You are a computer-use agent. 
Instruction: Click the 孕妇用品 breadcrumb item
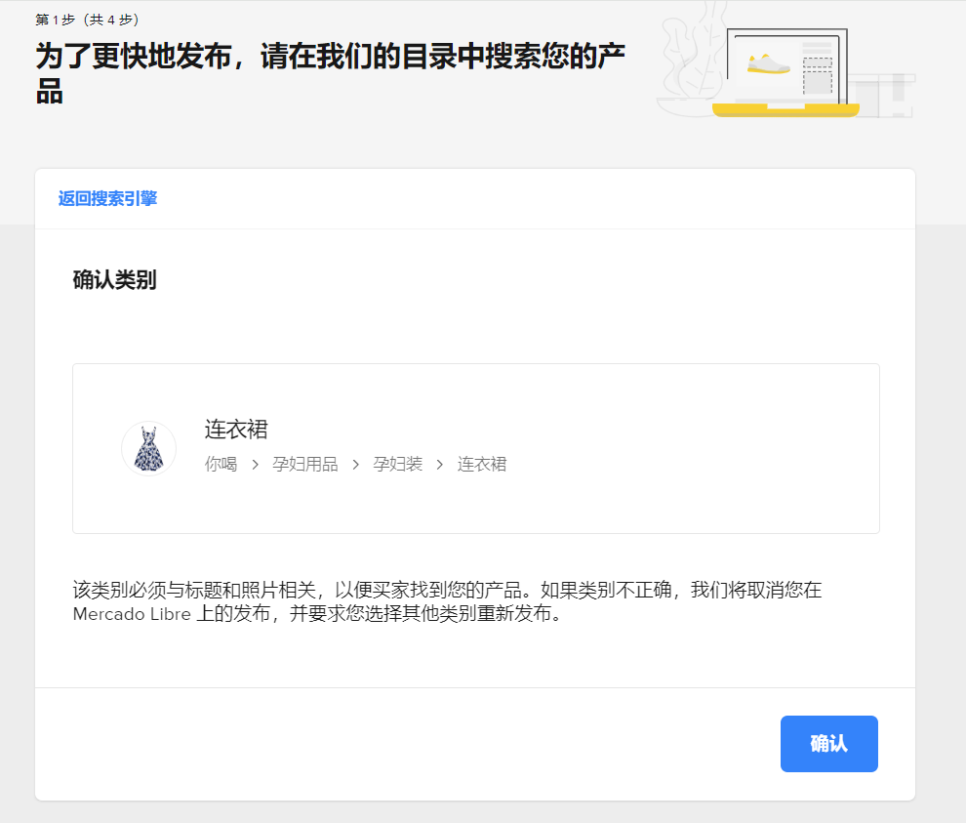click(x=305, y=464)
